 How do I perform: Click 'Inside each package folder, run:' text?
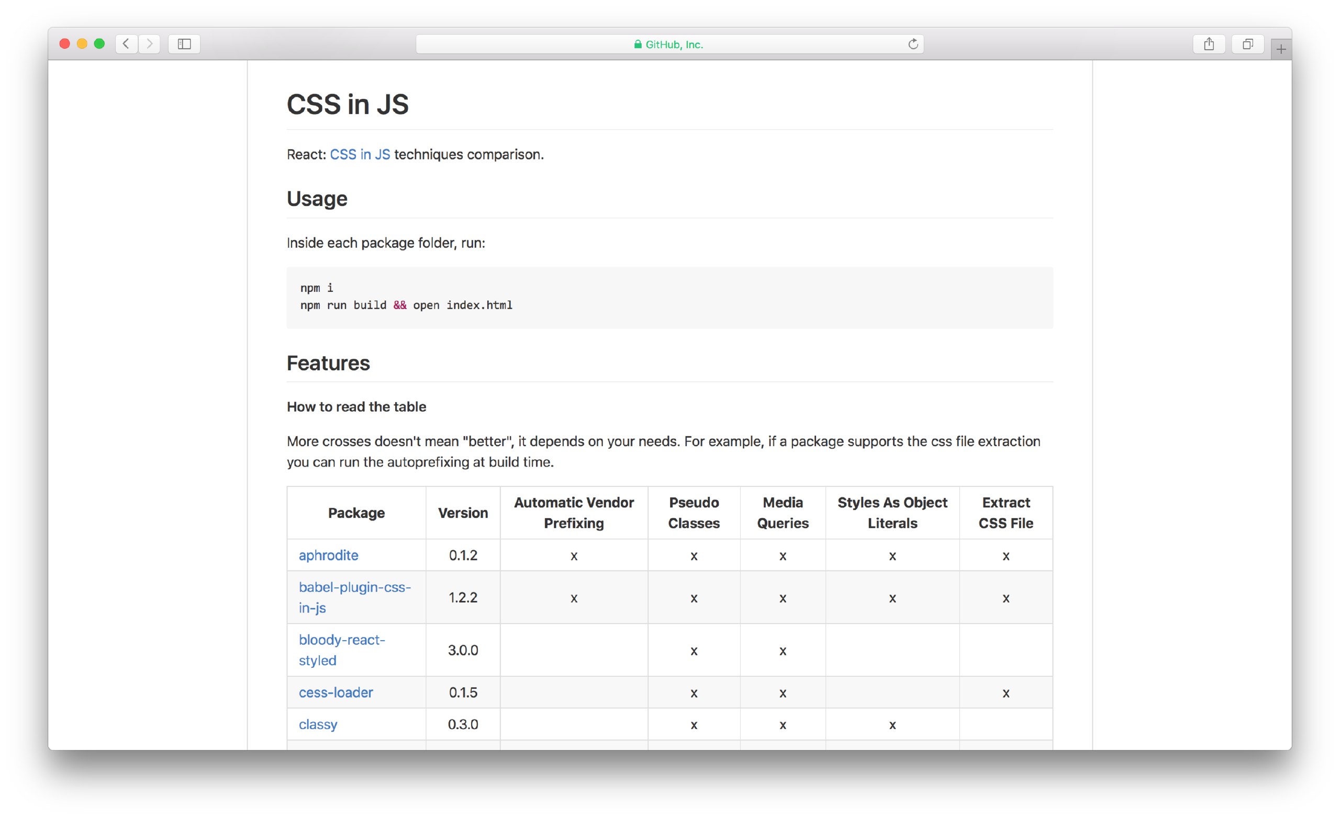[x=386, y=243]
